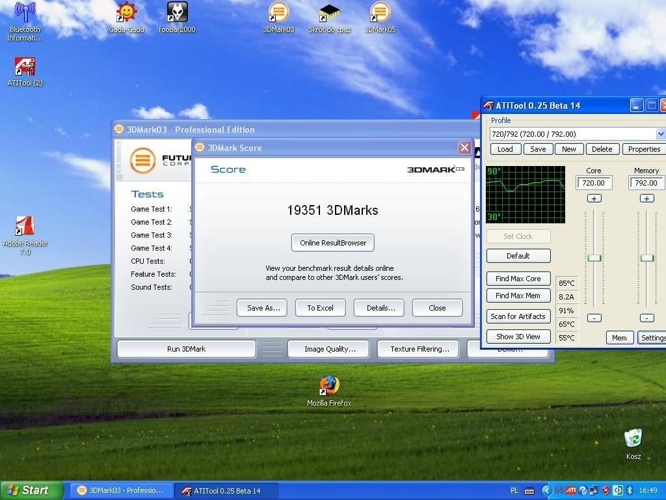Launch the Mozilla Firefox desktop shortcut
This screenshot has height=500, width=666.
point(329,391)
